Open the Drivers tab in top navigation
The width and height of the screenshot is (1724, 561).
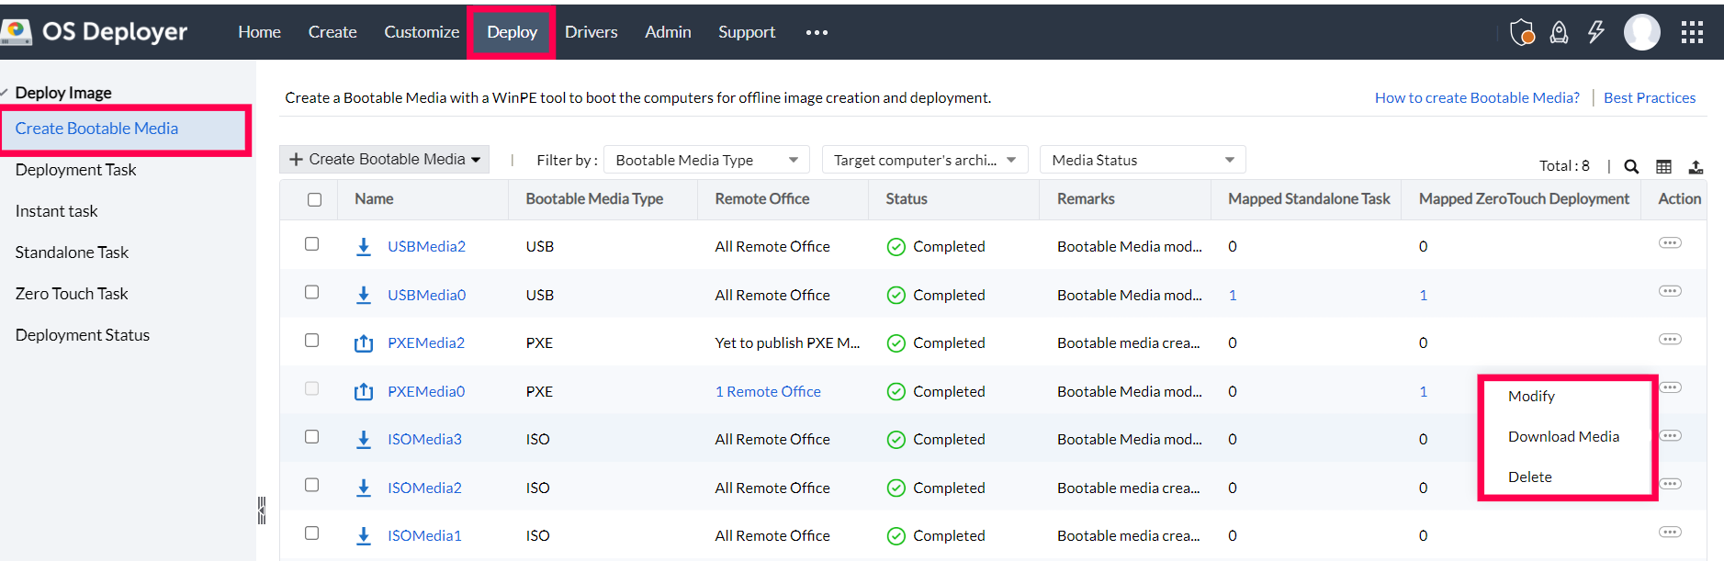(591, 32)
